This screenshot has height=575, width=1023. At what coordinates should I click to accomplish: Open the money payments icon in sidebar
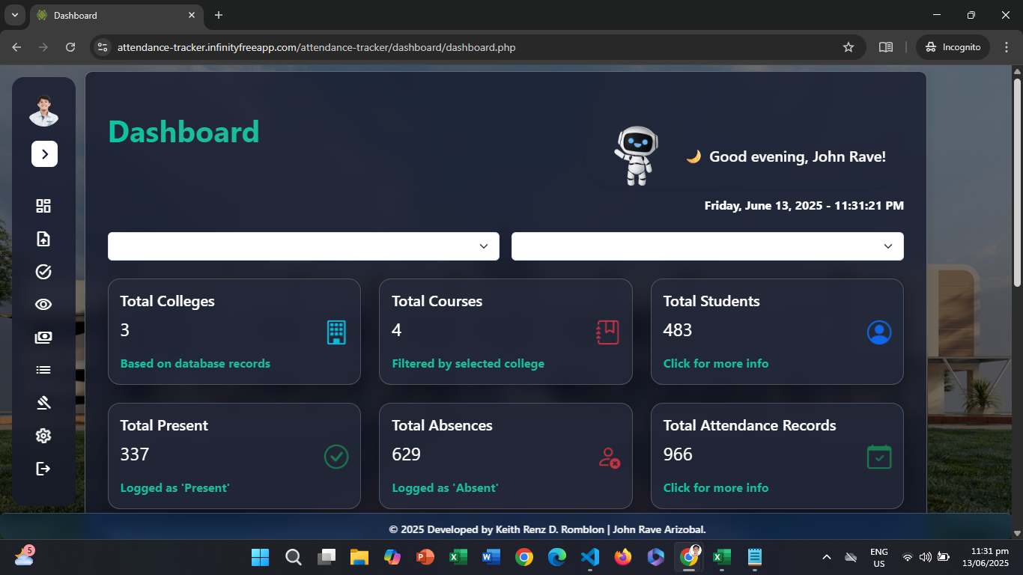pos(43,338)
